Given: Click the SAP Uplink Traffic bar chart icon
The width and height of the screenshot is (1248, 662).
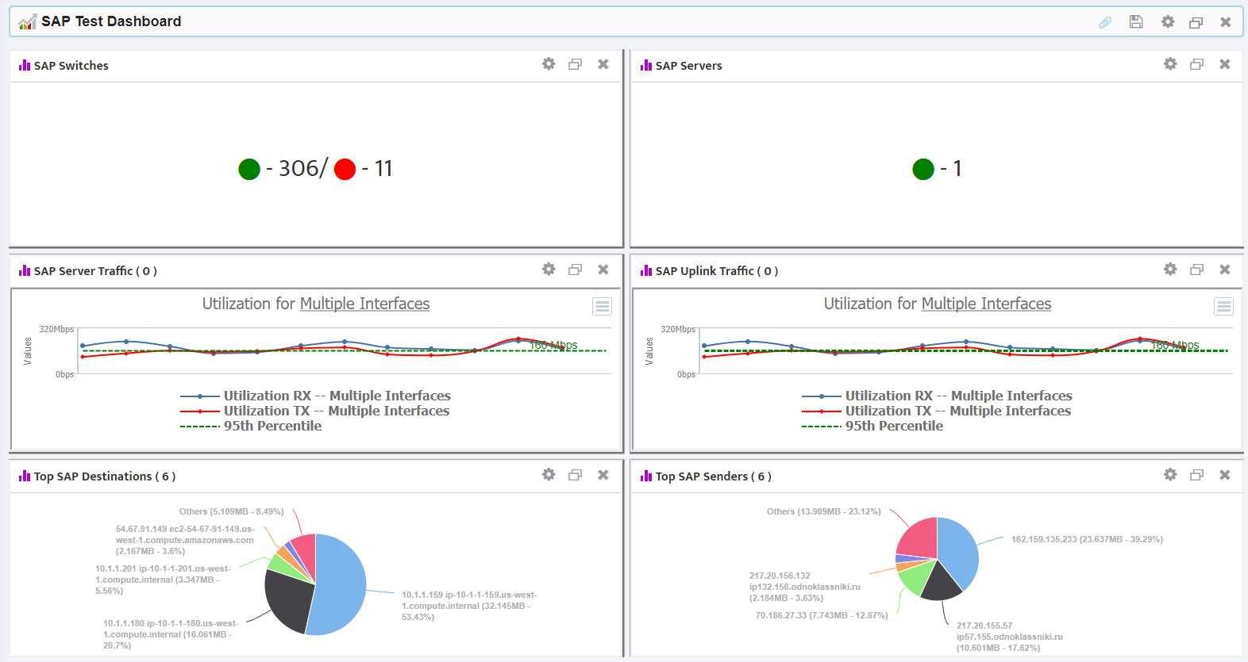Looking at the screenshot, I should point(646,270).
